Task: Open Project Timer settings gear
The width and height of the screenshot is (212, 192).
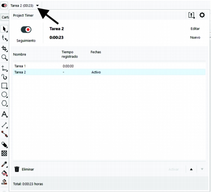Action: pos(202,15)
